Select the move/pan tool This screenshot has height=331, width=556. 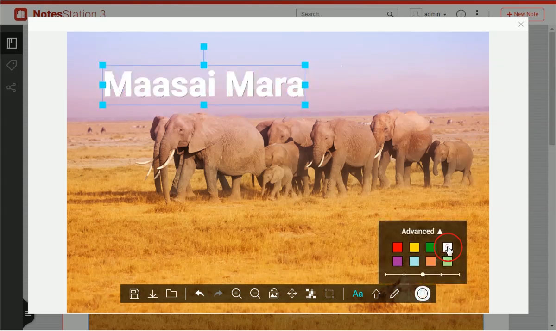292,294
